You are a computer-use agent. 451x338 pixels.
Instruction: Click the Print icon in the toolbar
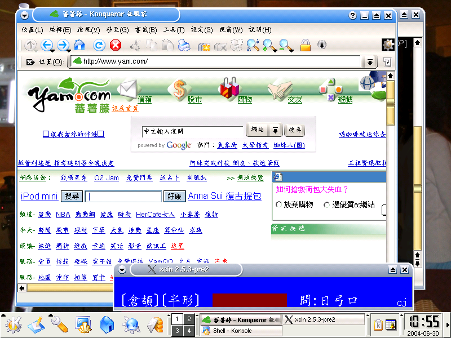click(184, 46)
